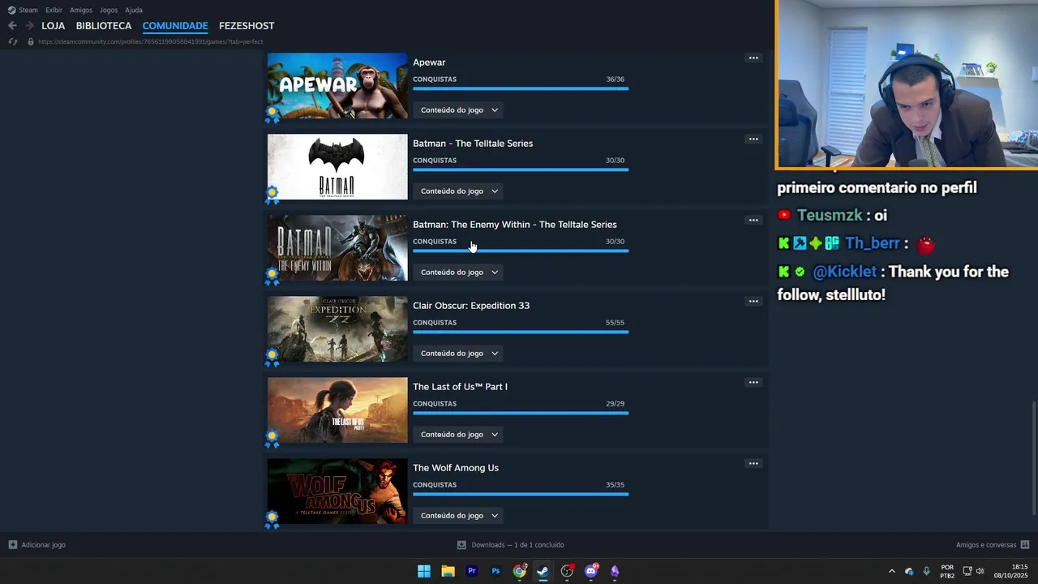Reload the page with the refresh icon
The height and width of the screenshot is (584, 1038).
pos(13,41)
